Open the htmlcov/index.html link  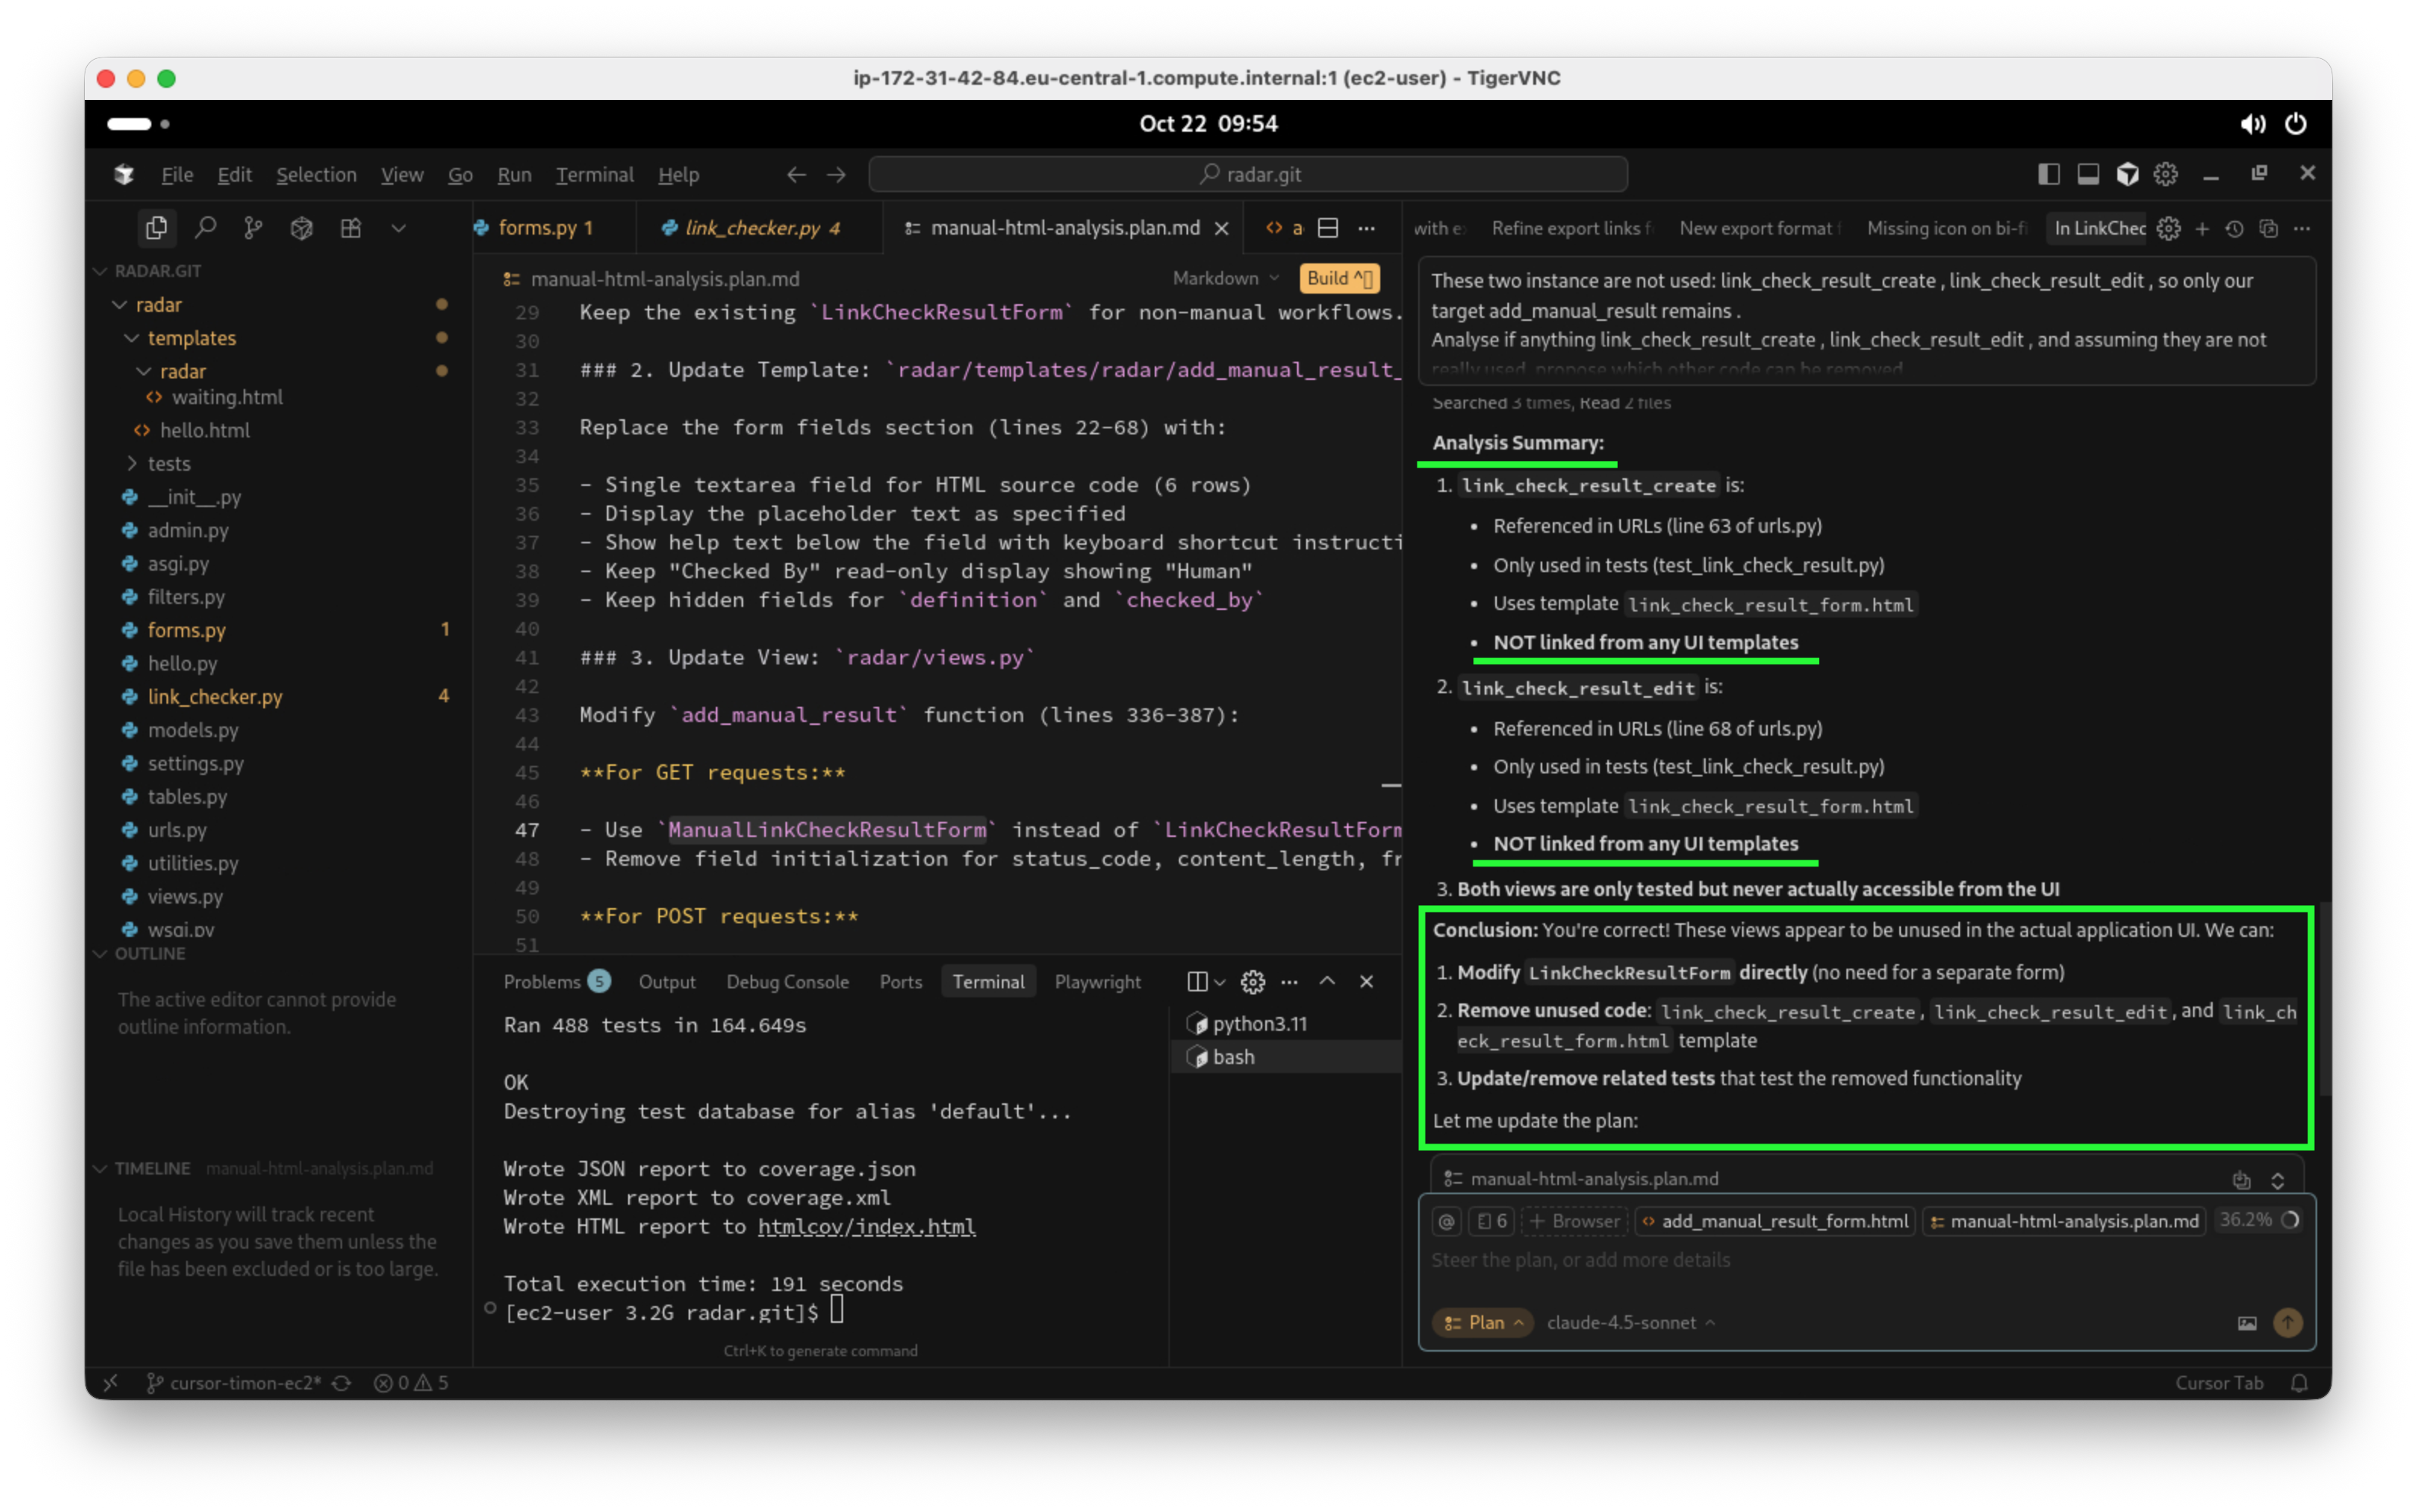pos(865,1226)
